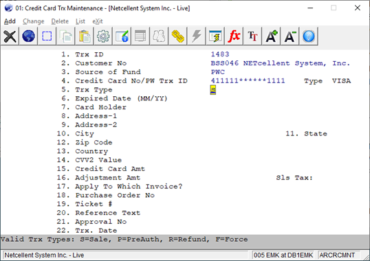Viewport: 370px width, 261px height.
Task: Click the Trx. Date label
Action: pyautogui.click(x=96, y=230)
